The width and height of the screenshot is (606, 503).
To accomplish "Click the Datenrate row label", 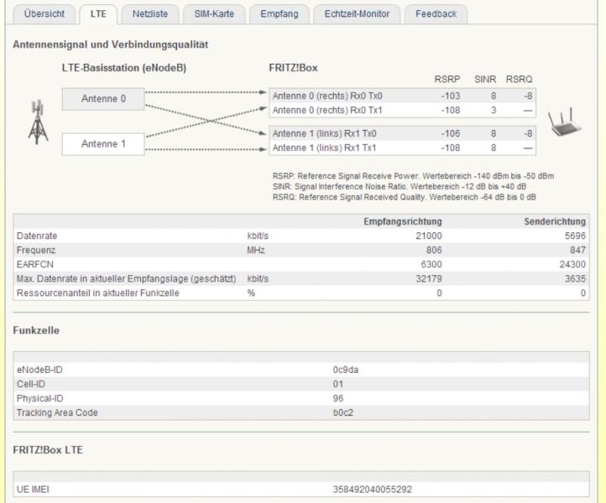I will (x=37, y=236).
